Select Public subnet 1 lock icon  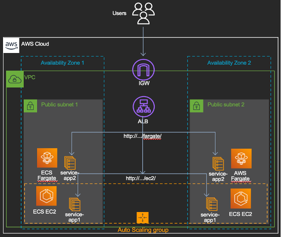31,106
